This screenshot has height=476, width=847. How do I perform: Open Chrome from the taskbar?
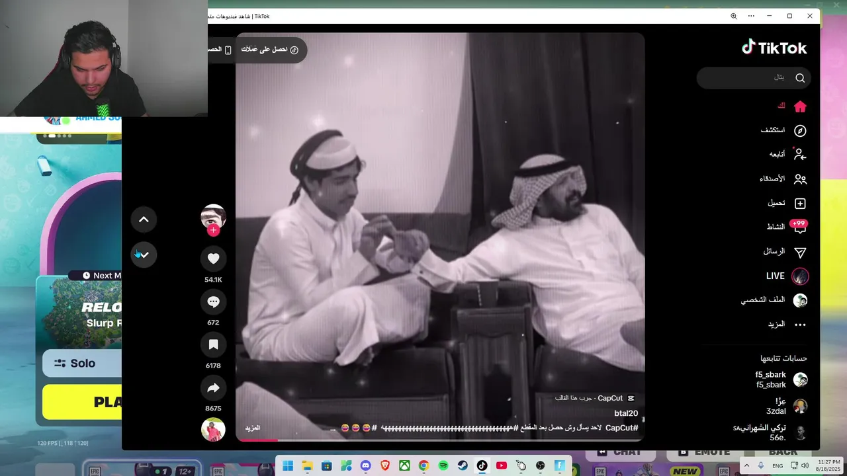tap(423, 465)
